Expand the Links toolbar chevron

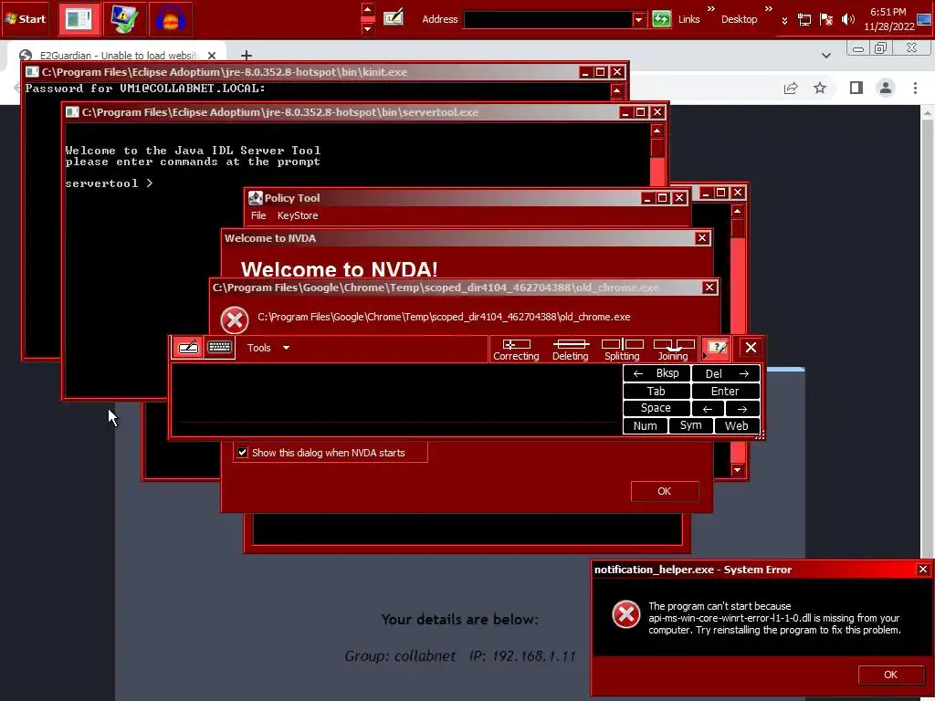[x=710, y=8]
